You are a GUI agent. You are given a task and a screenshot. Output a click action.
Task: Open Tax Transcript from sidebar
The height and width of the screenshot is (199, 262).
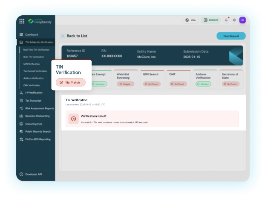point(33,100)
